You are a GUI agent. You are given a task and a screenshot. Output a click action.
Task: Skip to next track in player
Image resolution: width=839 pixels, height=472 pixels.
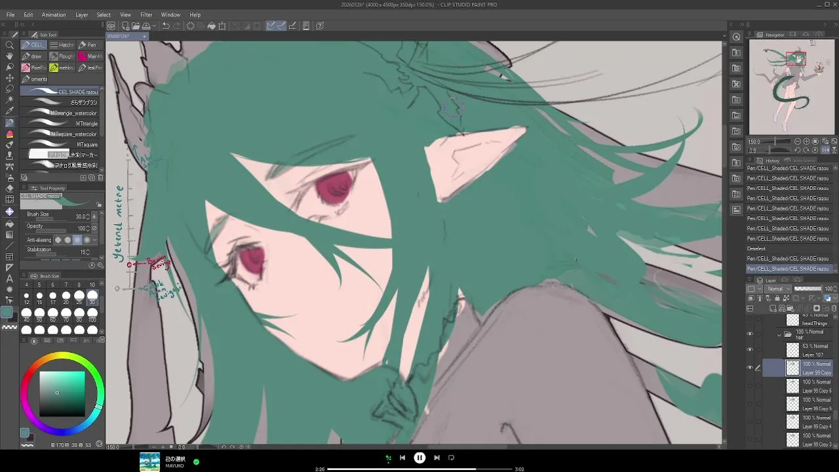[437, 458]
